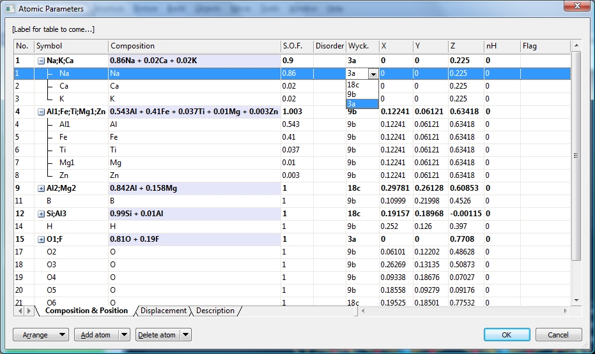Switch to the Description tab
The image size is (595, 354).
click(215, 311)
